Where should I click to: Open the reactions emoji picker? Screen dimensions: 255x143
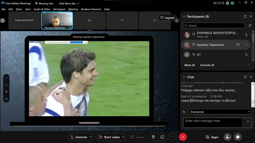point(162,137)
